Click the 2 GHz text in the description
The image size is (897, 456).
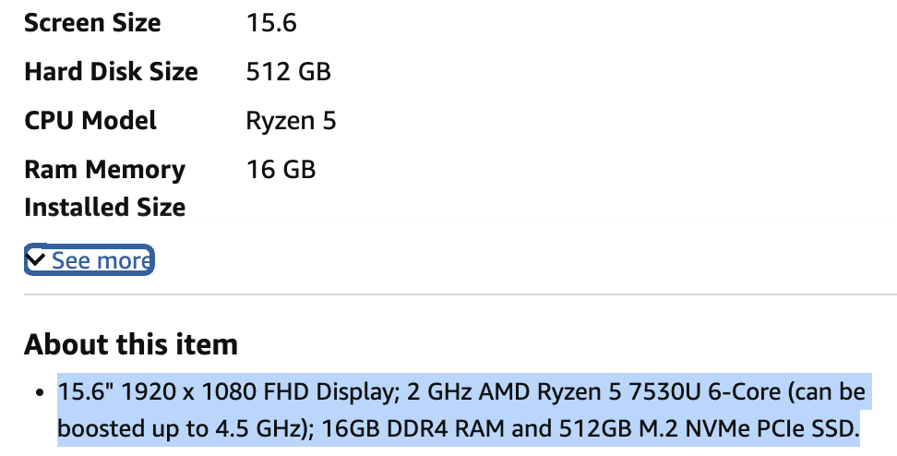[x=447, y=393]
